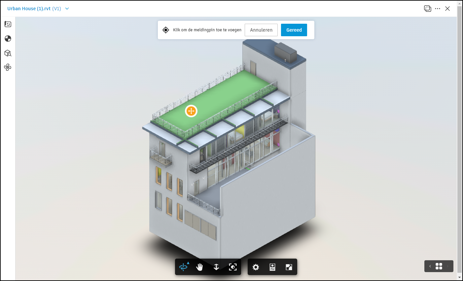Viewport: 463px width, 281px height.
Task: Open the model browser search icon
Action: pos(8,53)
